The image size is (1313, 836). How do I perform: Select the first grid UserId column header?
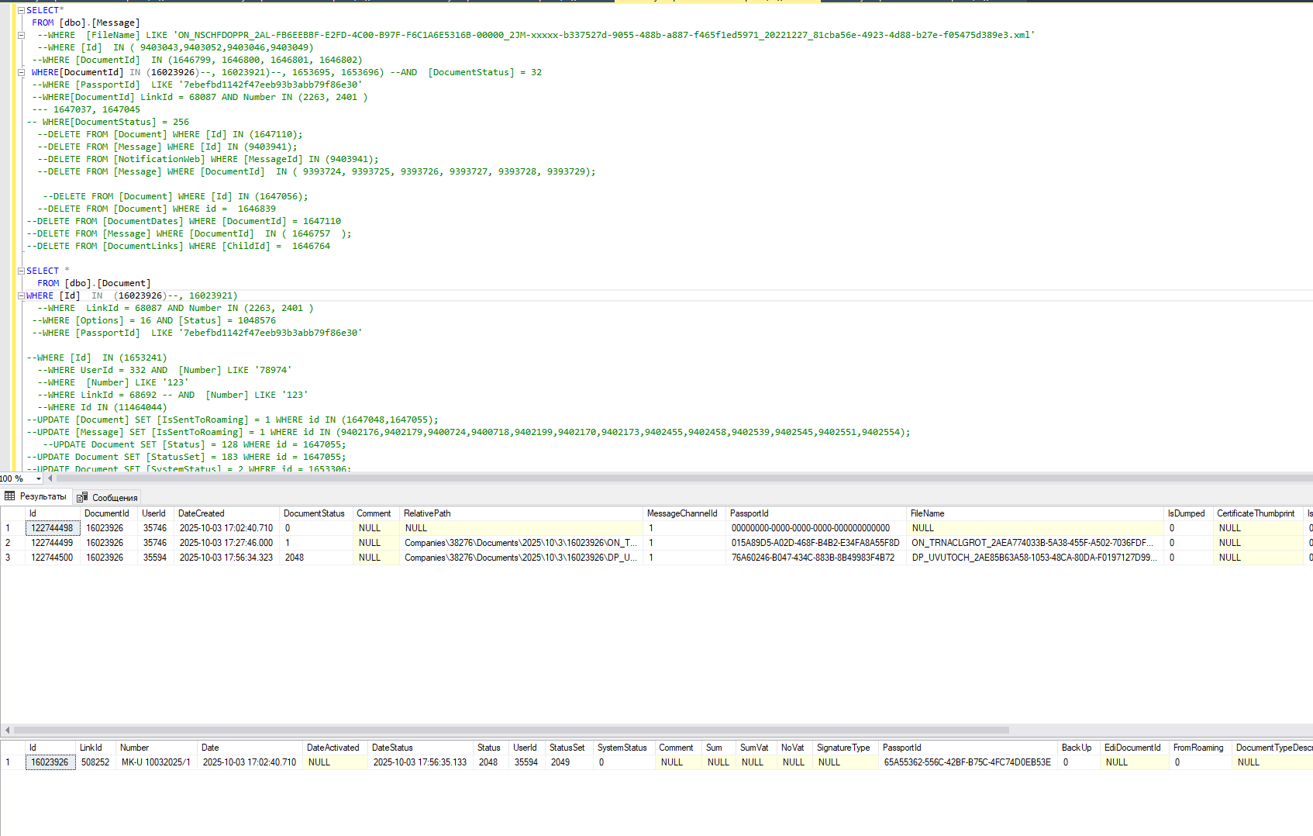coord(157,513)
